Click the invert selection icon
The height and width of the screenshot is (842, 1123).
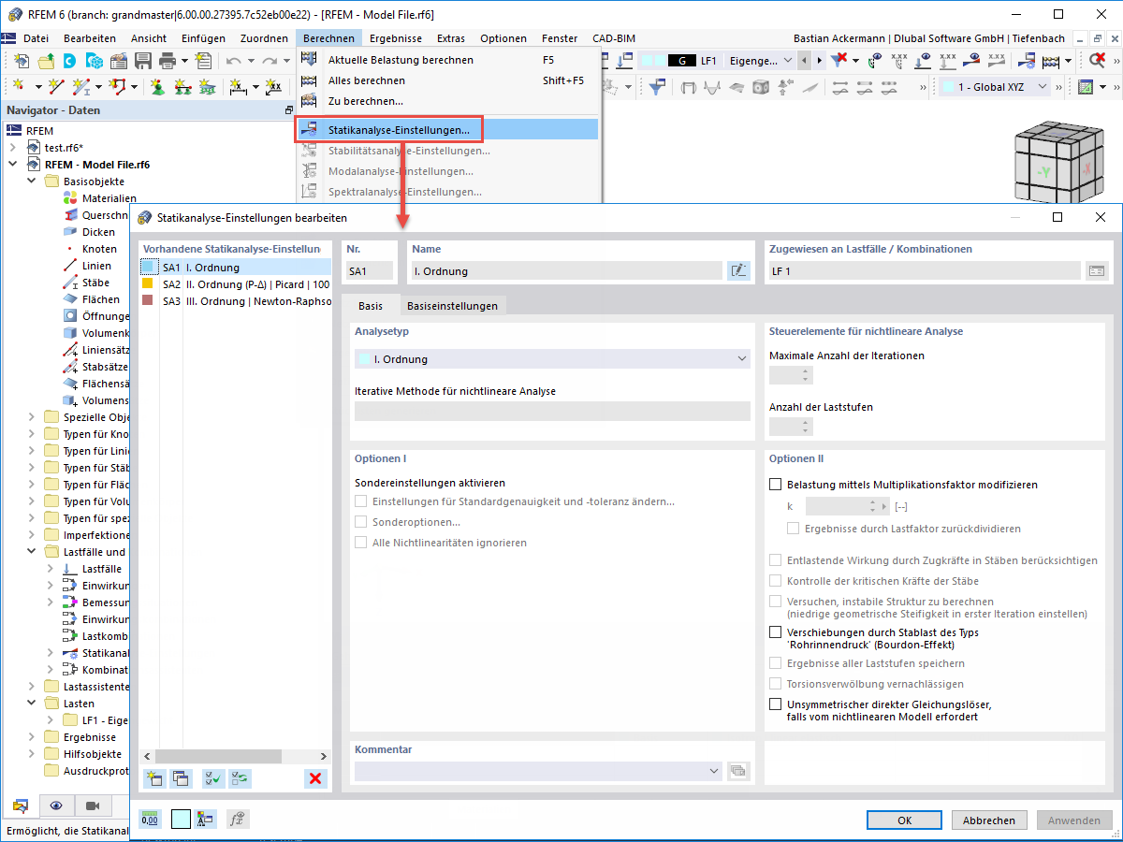[x=240, y=777]
